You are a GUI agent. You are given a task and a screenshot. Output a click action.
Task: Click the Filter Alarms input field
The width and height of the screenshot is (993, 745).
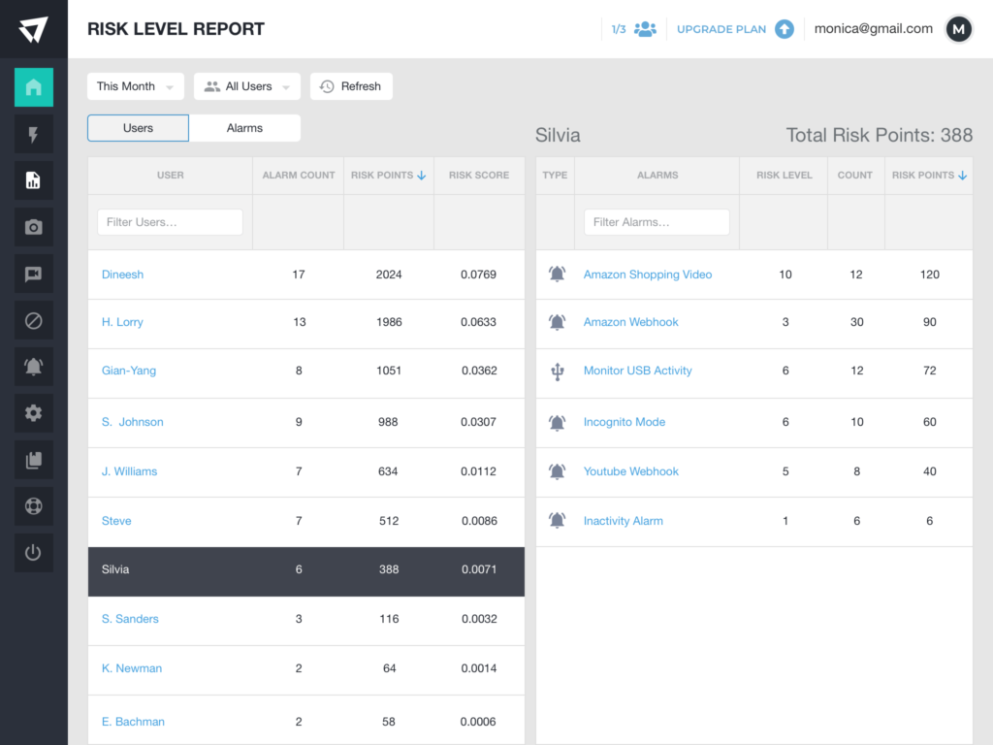[657, 222]
